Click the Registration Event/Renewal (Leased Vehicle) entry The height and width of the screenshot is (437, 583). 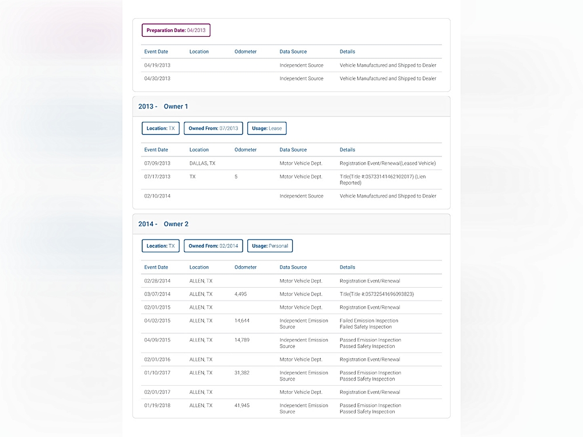click(387, 164)
